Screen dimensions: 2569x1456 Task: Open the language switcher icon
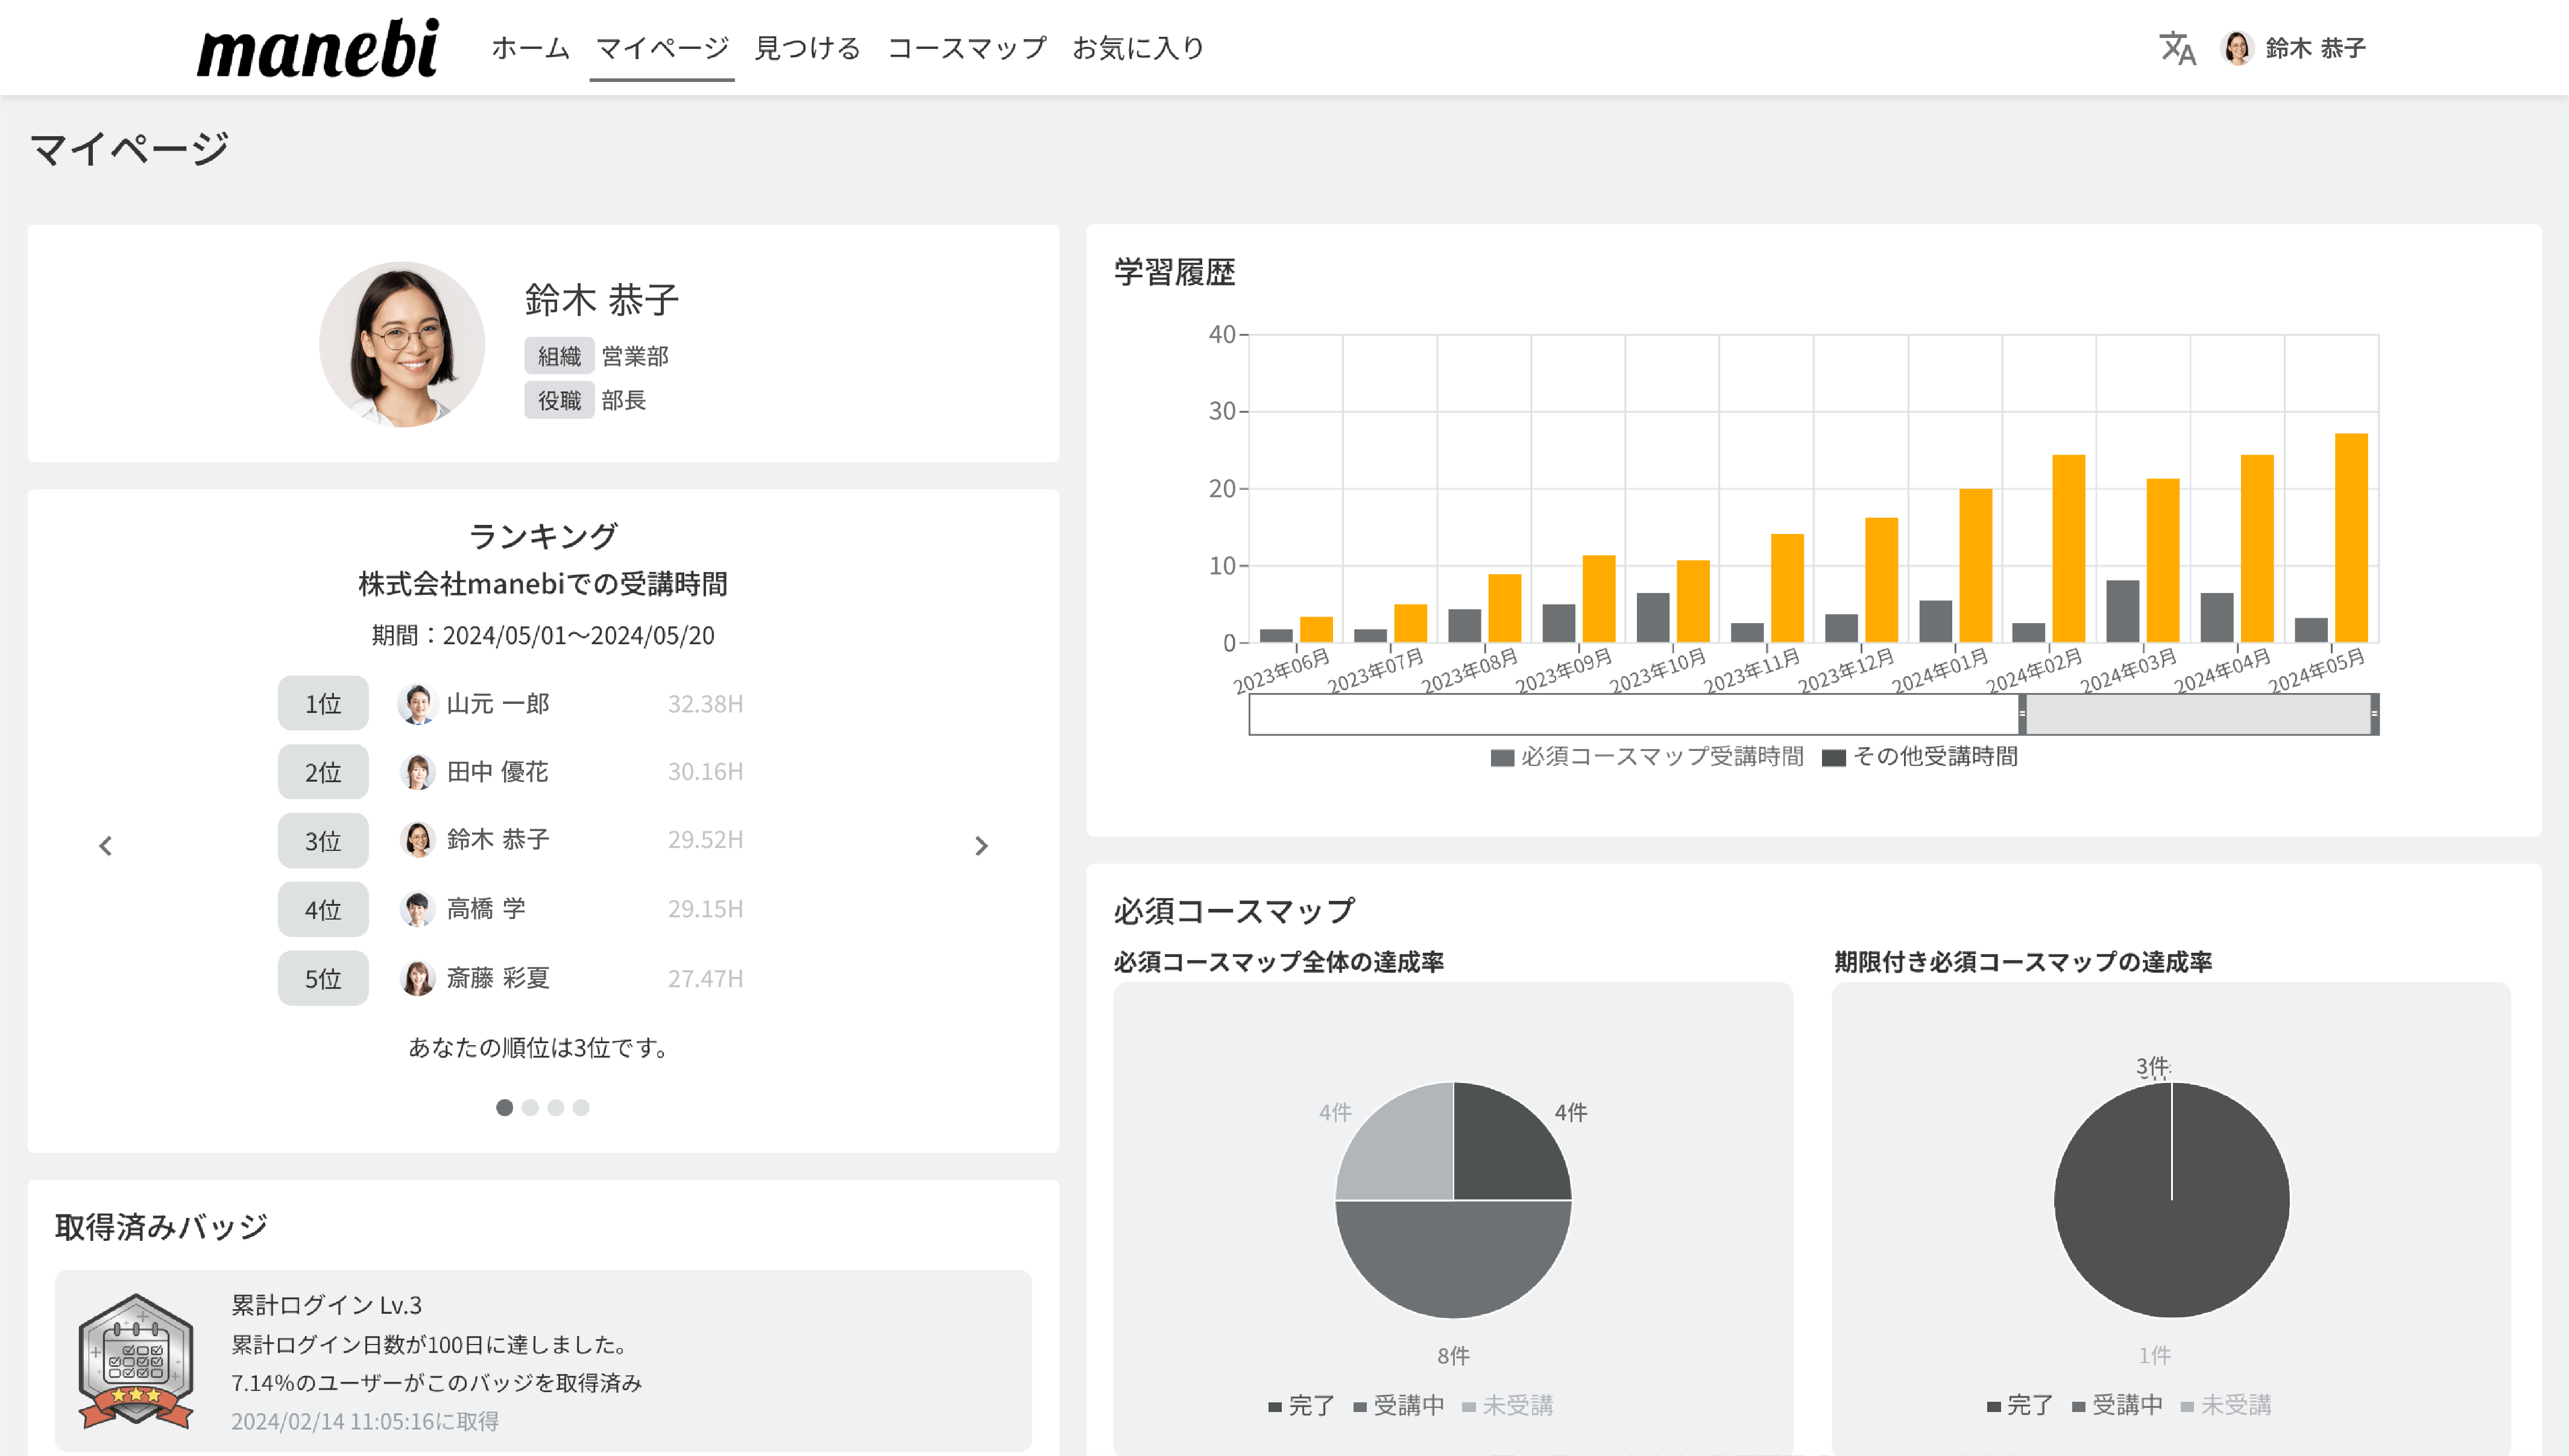(x=2179, y=48)
